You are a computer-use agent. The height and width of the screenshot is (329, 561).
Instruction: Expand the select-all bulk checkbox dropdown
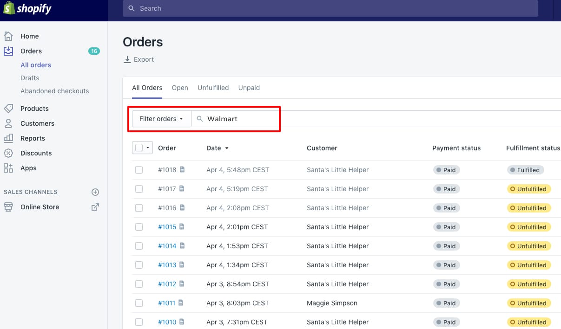click(x=148, y=148)
